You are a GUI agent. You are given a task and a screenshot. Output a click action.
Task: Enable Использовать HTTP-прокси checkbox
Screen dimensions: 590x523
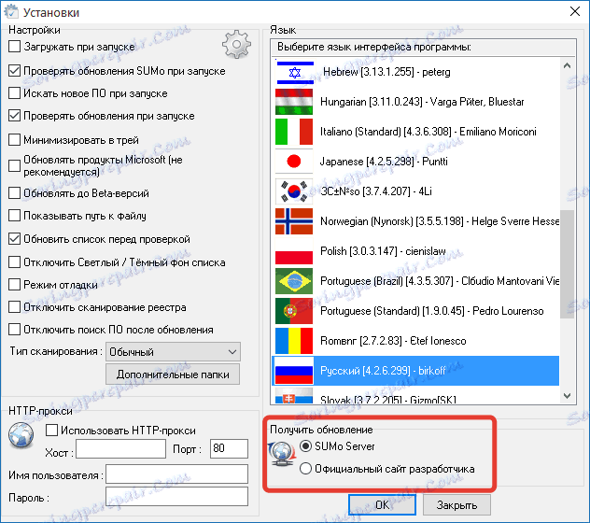click(x=51, y=430)
